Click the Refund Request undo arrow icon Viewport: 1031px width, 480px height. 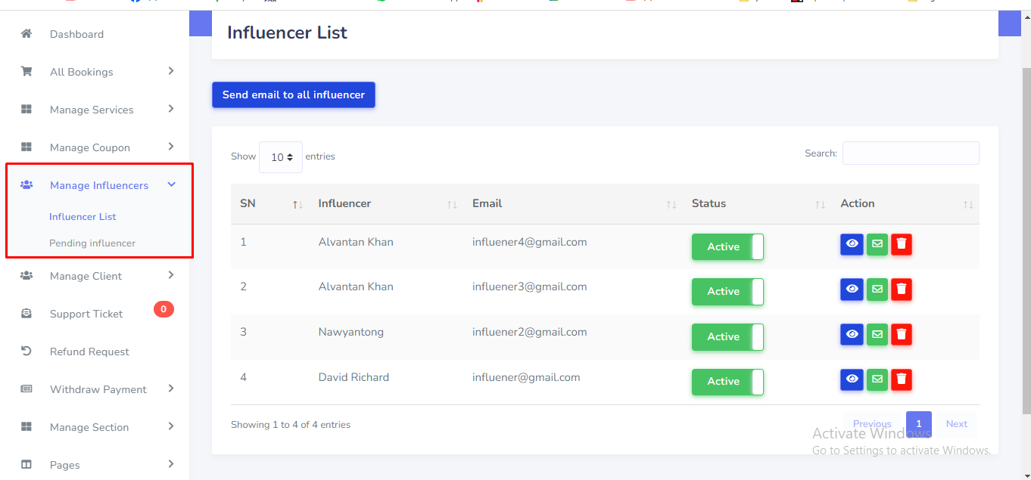pyautogui.click(x=26, y=351)
